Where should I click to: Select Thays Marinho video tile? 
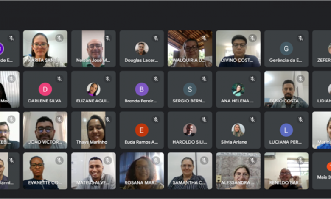pos(93,130)
